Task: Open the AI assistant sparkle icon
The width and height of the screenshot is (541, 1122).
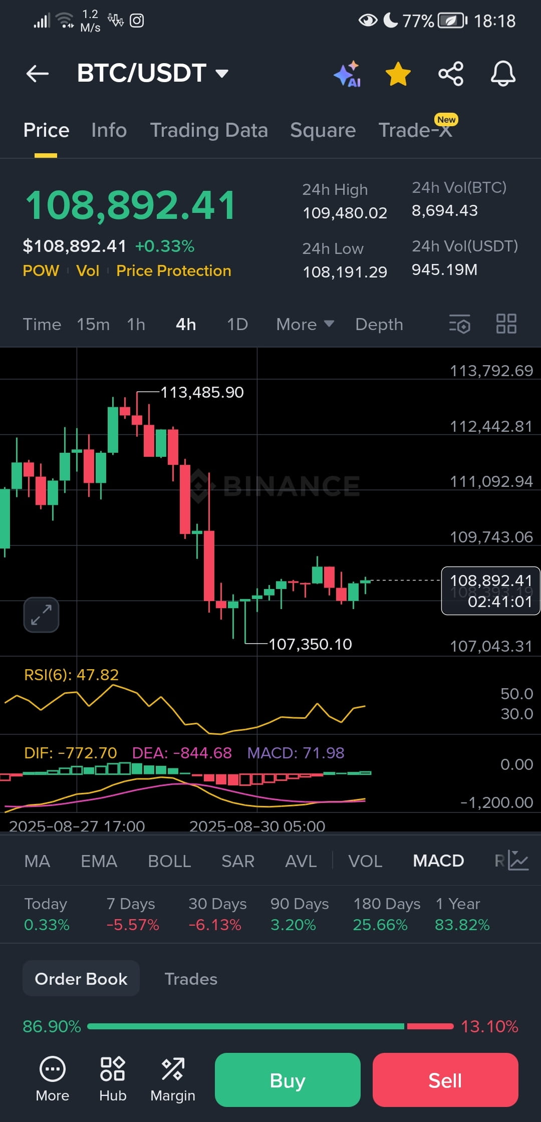Action: coord(348,74)
